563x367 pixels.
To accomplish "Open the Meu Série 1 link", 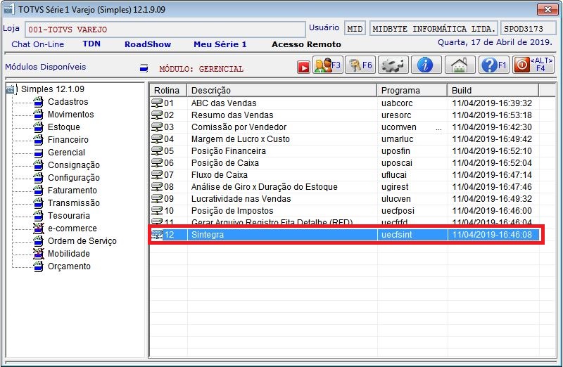I will (220, 44).
